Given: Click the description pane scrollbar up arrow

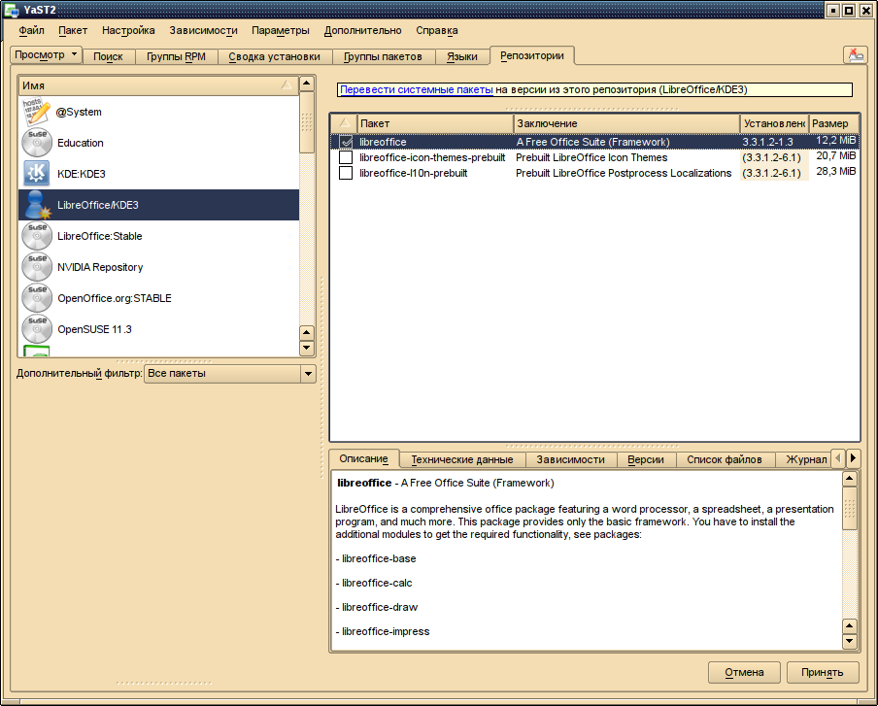Looking at the screenshot, I should click(850, 479).
